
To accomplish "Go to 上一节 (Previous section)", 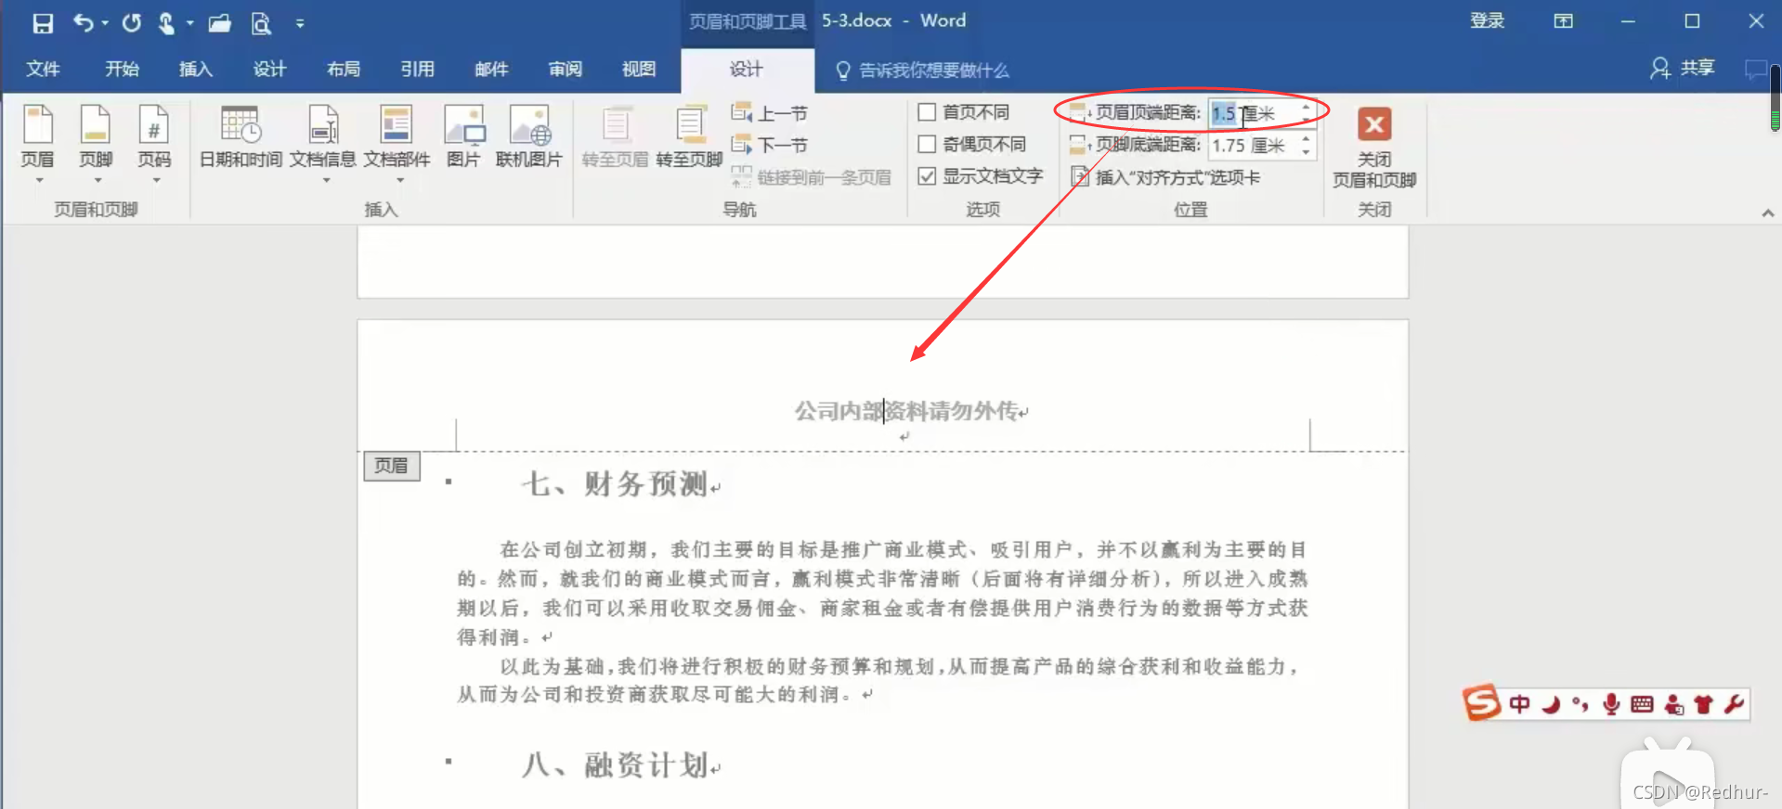I will [x=770, y=113].
